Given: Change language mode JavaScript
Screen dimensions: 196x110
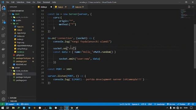Looking at the screenshot, I should click(159, 104).
